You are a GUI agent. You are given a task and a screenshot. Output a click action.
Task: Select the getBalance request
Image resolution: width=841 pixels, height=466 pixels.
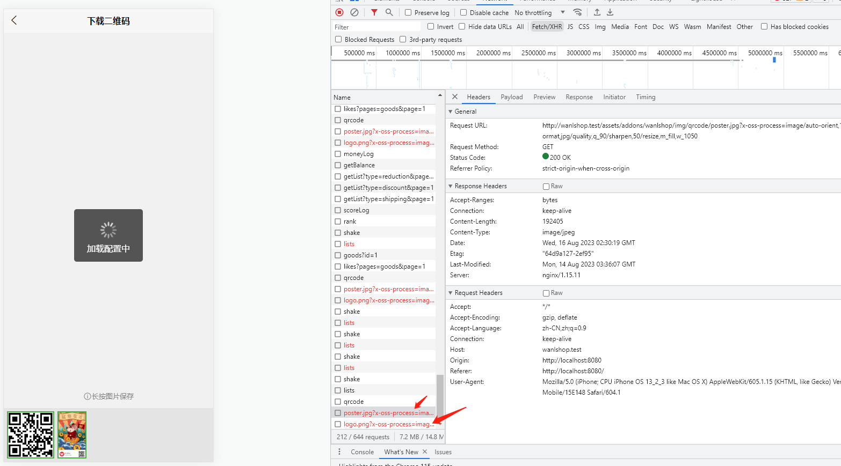click(383, 165)
